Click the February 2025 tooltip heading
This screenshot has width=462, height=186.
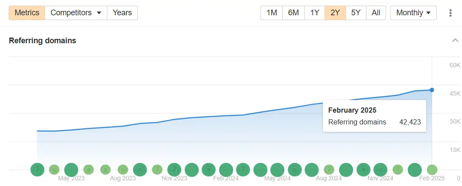352,110
